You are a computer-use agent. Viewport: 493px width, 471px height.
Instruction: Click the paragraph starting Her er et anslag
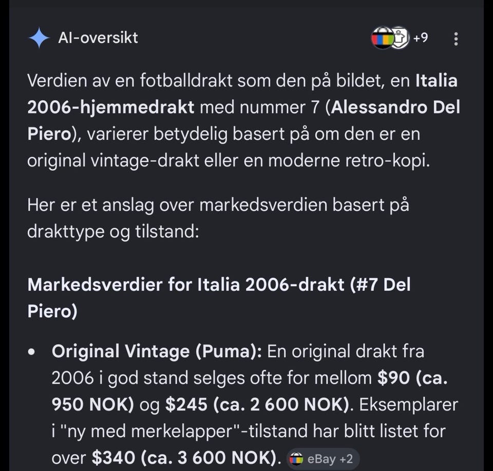pos(218,218)
